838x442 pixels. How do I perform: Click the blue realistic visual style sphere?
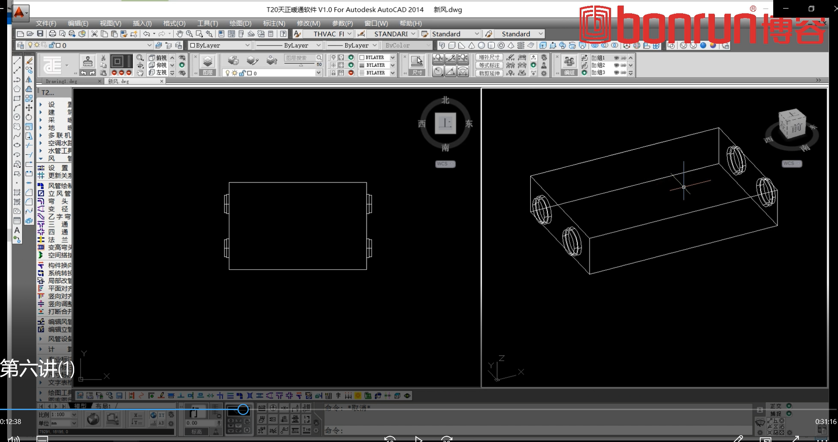click(703, 45)
